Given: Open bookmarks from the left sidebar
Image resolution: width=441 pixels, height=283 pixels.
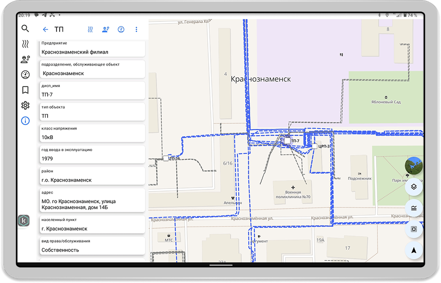Looking at the screenshot, I should tap(25, 90).
